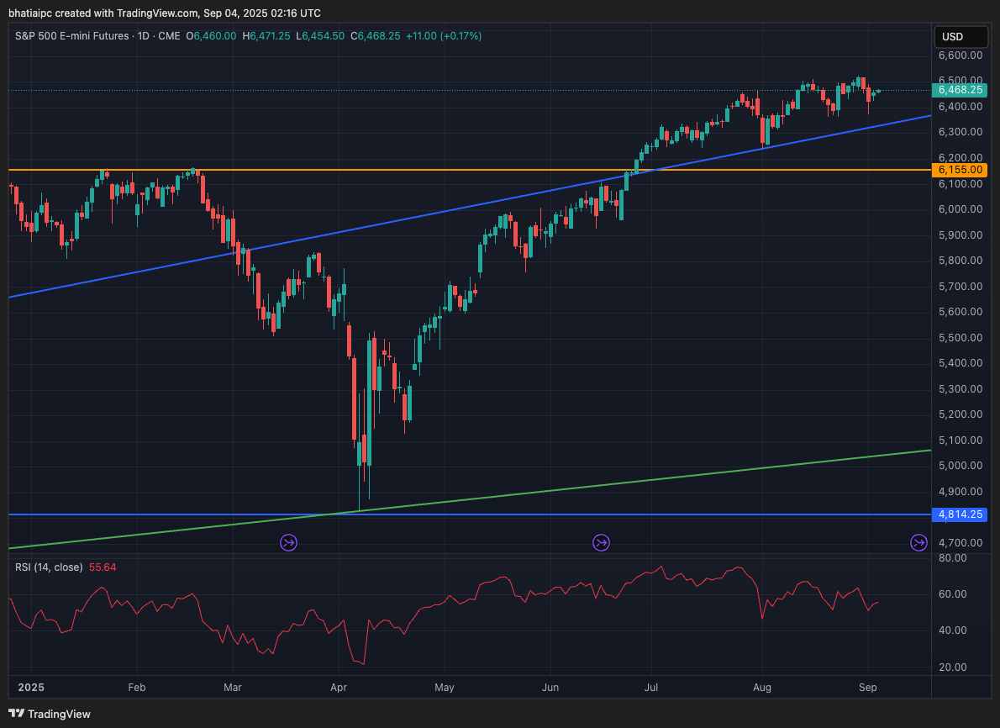This screenshot has width=1000, height=728.
Task: Click the purple arrow icon near the September axis
Action: tap(918, 543)
